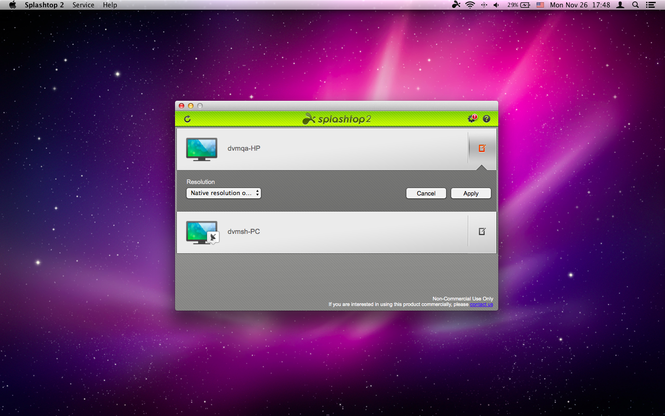Open the Splashtop 2 application menu
The height and width of the screenshot is (416, 665).
44,5
